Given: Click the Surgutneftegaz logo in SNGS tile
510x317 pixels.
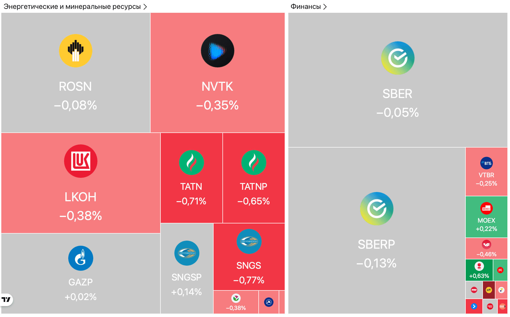Looking at the screenshot, I should [x=249, y=241].
